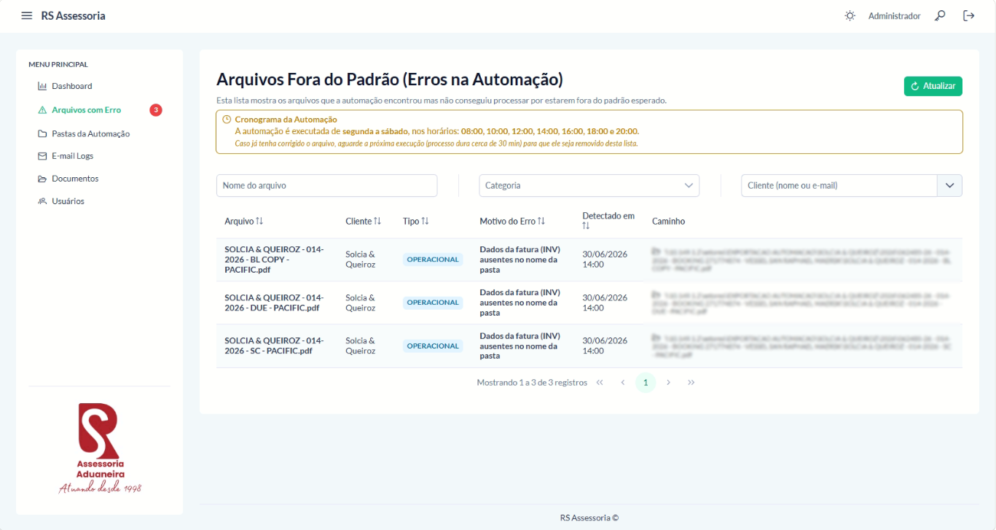Image resolution: width=996 pixels, height=530 pixels.
Task: Sort by Cliente column arrows
Action: (377, 221)
